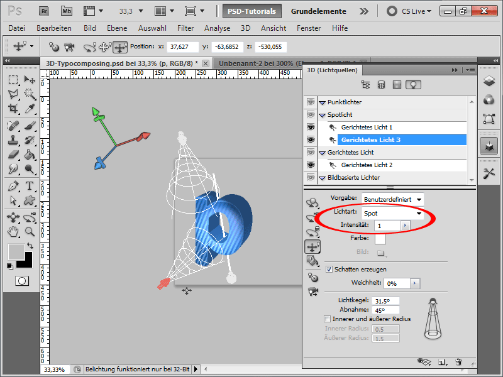Select the Crop tool
Screen dimensions: 503x377
tap(13, 109)
